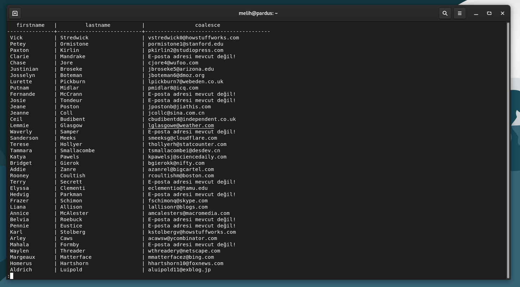This screenshot has width=520, height=287.
Task: Open a new terminal tab
Action: coord(15,13)
